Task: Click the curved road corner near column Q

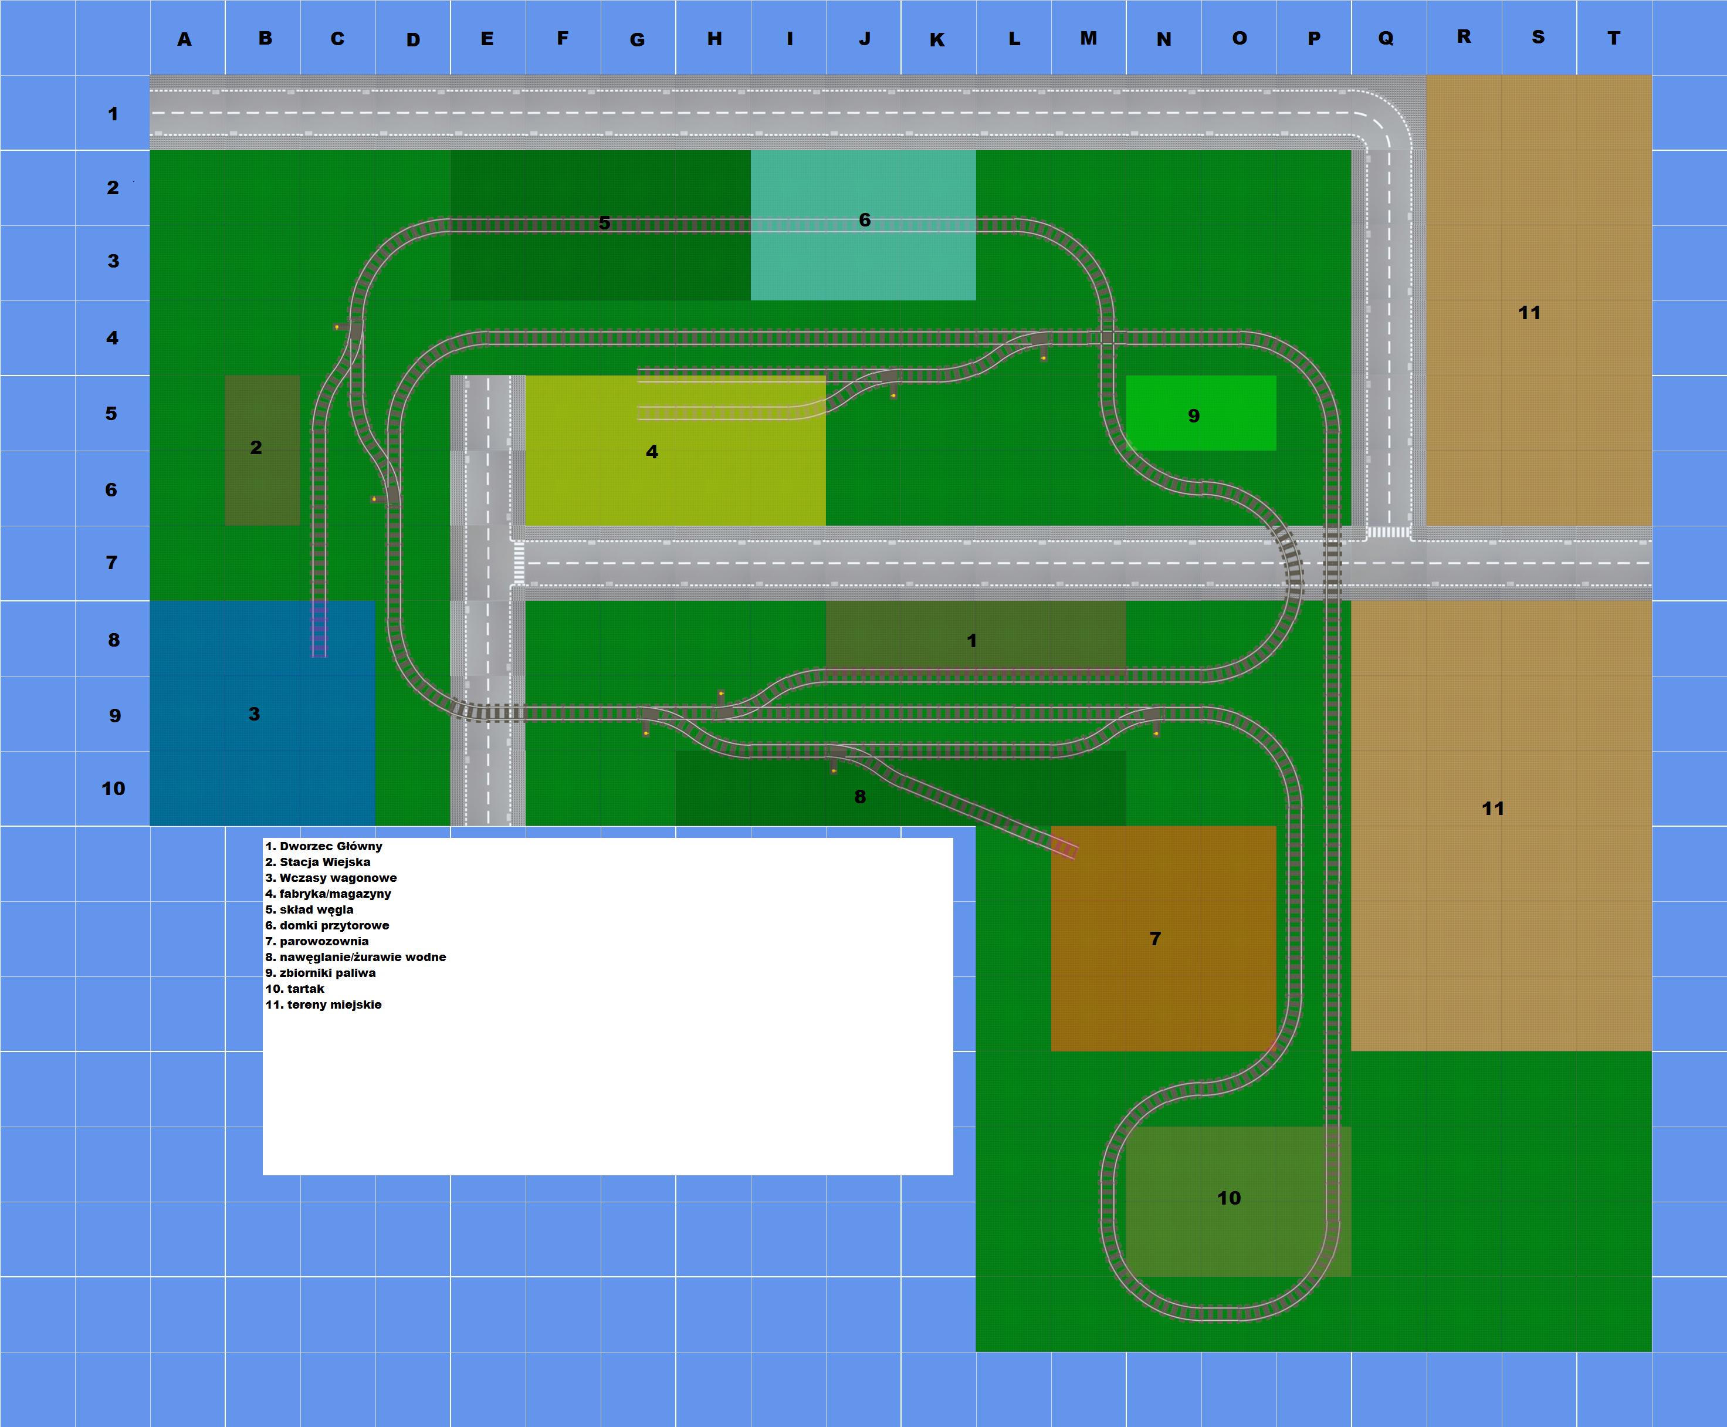Action: (x=1389, y=113)
